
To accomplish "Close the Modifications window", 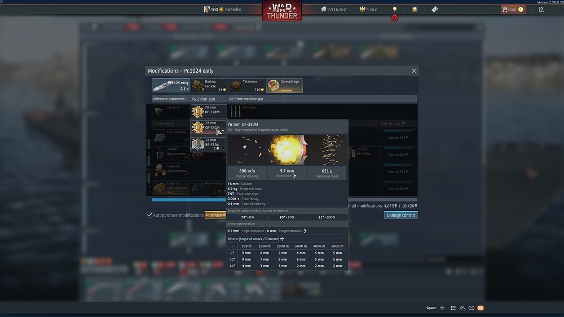I will (x=414, y=71).
